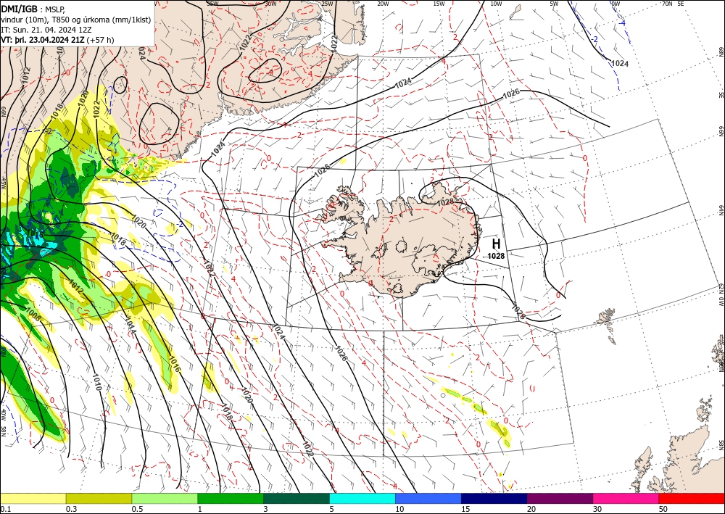Click the '0.3' legend scale value

click(71, 509)
